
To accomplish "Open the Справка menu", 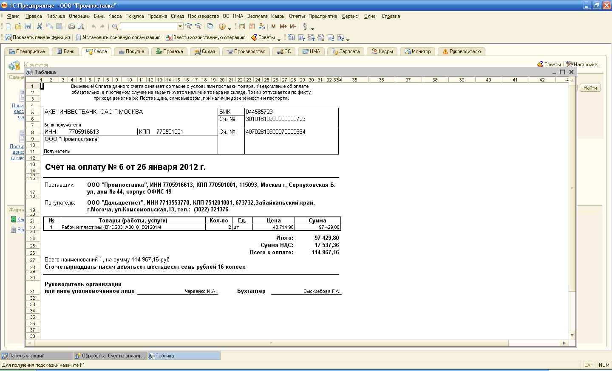I will coord(391,16).
